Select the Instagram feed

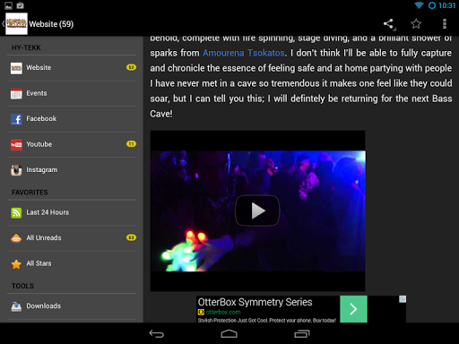72,170
